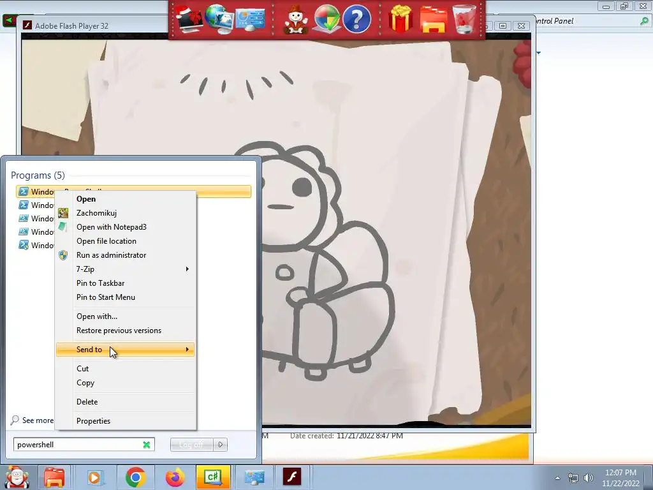Click the snowman icon in the top dock
Viewport: 653px width, 490px height.
coord(296,19)
